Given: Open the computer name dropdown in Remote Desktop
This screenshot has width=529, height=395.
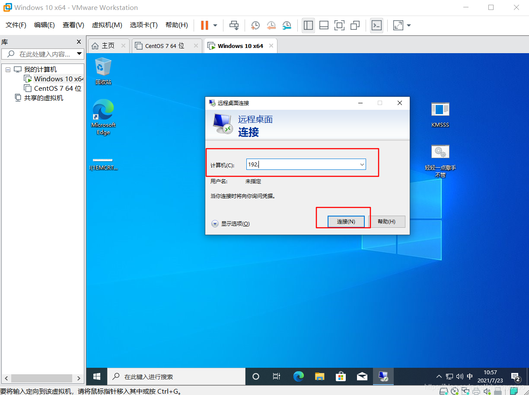Looking at the screenshot, I should 362,164.
